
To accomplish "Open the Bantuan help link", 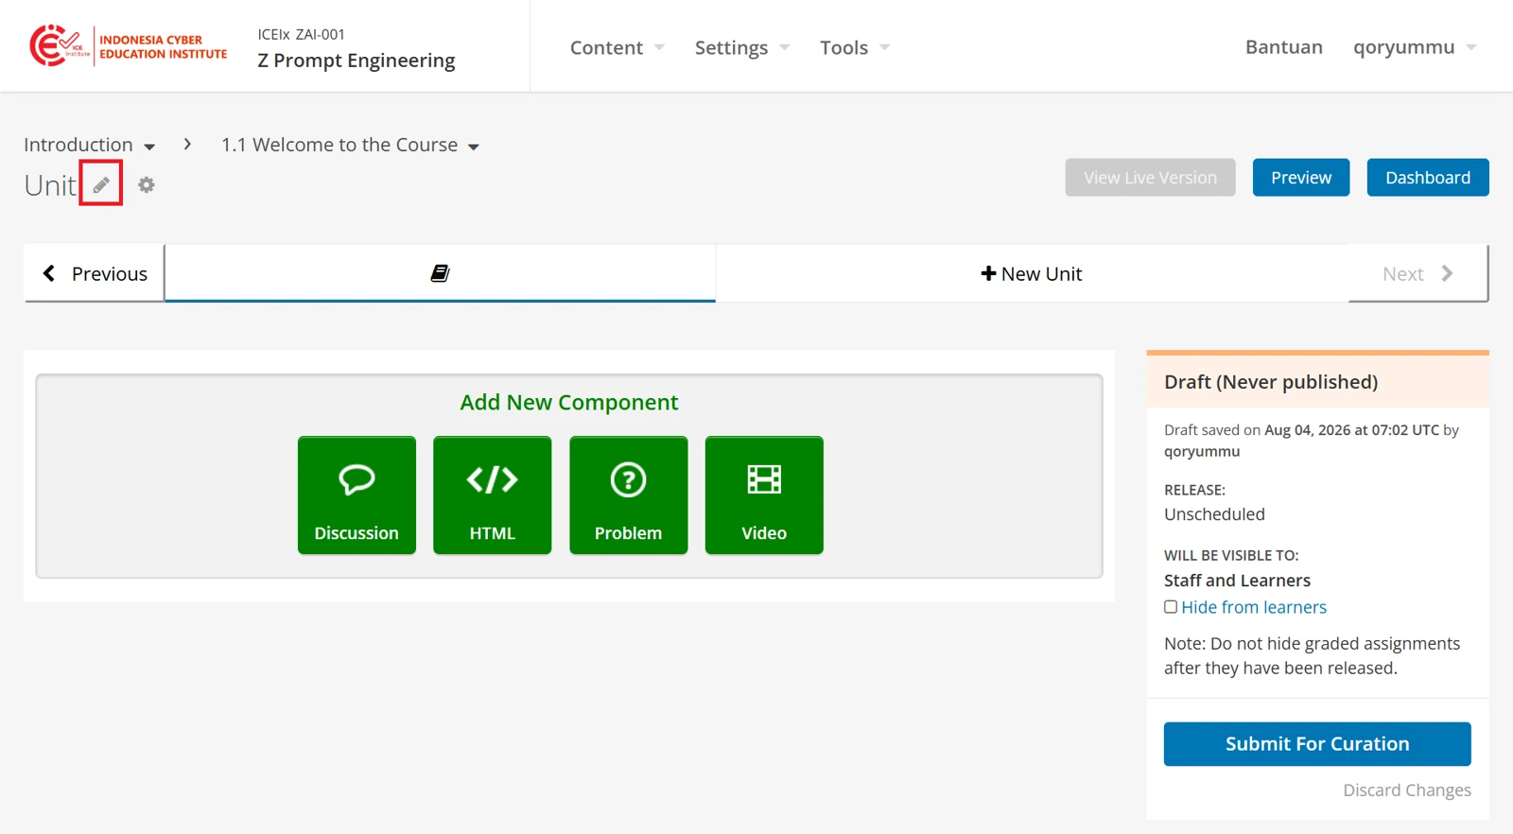I will 1283,47.
